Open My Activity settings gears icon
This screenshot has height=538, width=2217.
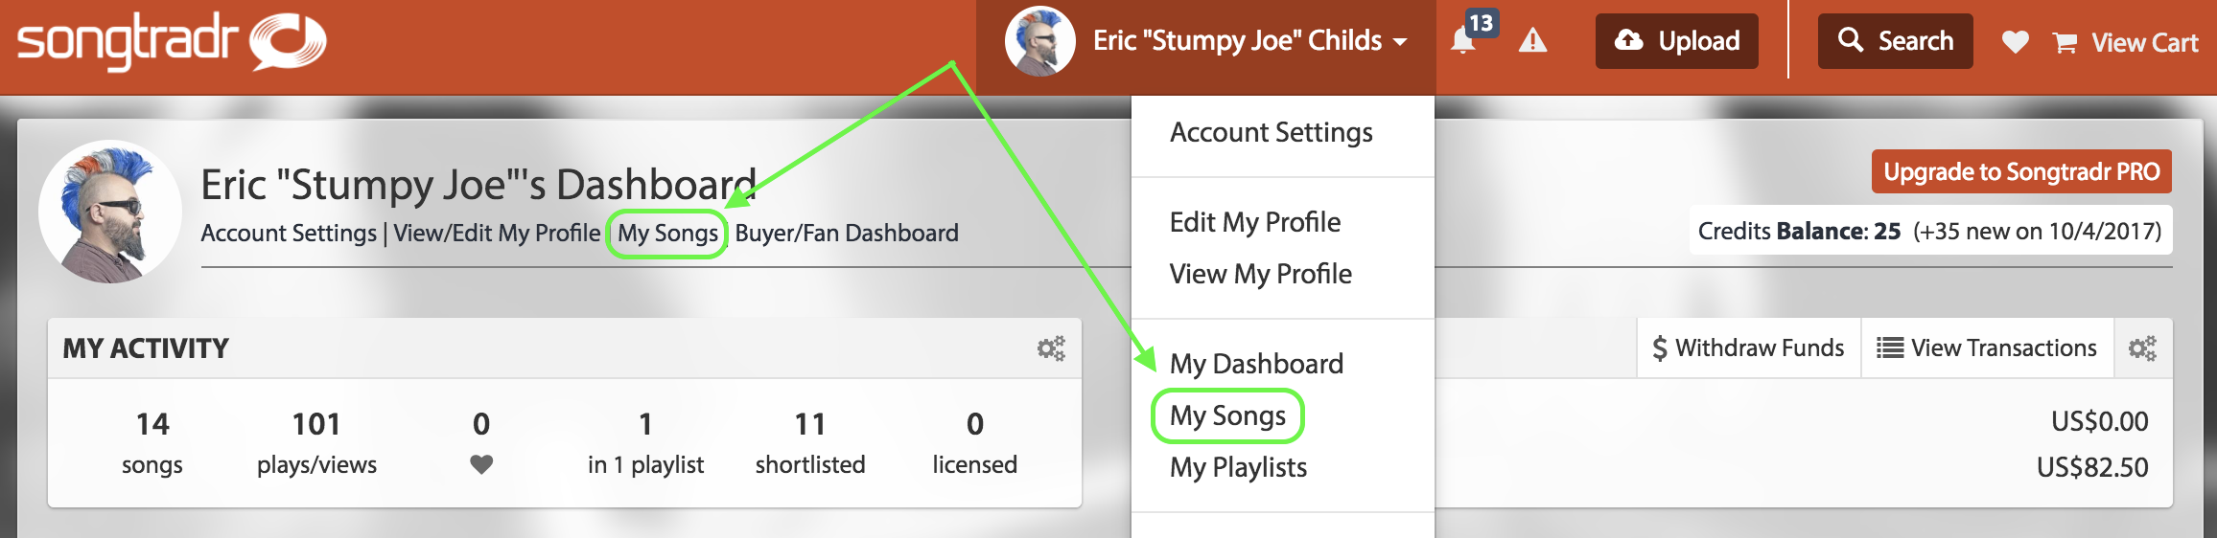[1051, 348]
